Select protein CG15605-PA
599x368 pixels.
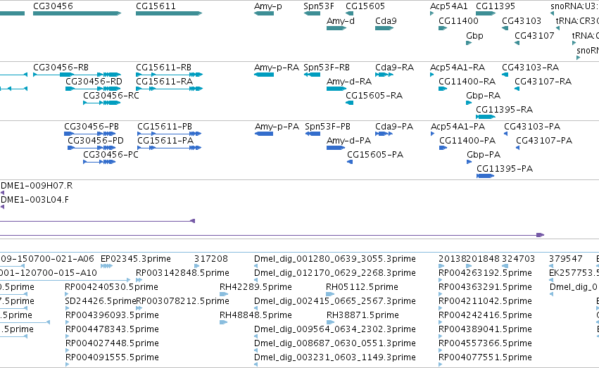[375, 155]
